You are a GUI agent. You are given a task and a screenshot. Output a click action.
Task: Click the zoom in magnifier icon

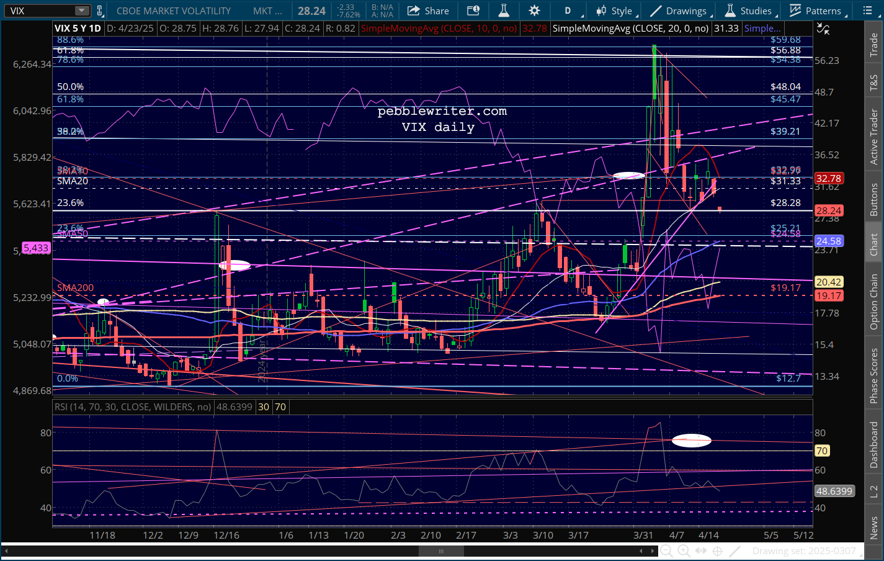[x=684, y=551]
